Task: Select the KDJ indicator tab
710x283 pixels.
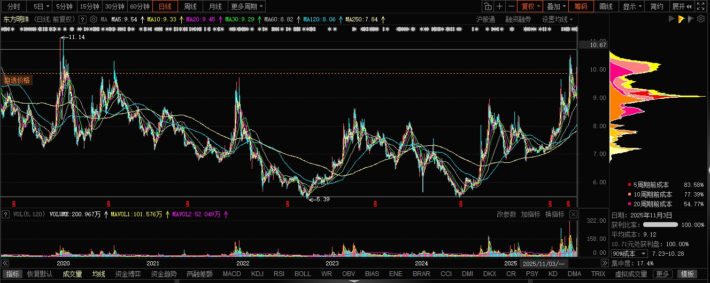Action: [257, 274]
